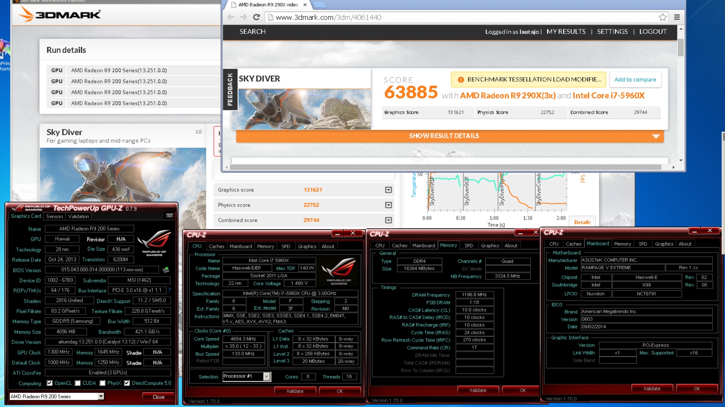Close the CPU-Z Memory window

[535, 233]
